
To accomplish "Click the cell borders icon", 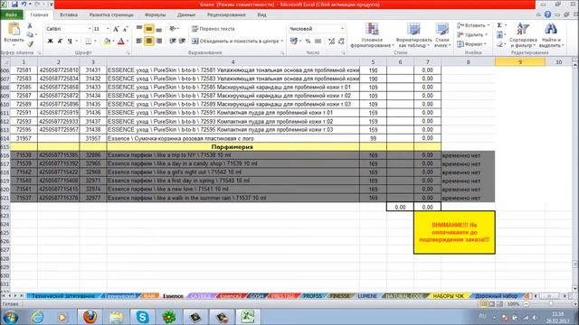I will tap(89, 41).
